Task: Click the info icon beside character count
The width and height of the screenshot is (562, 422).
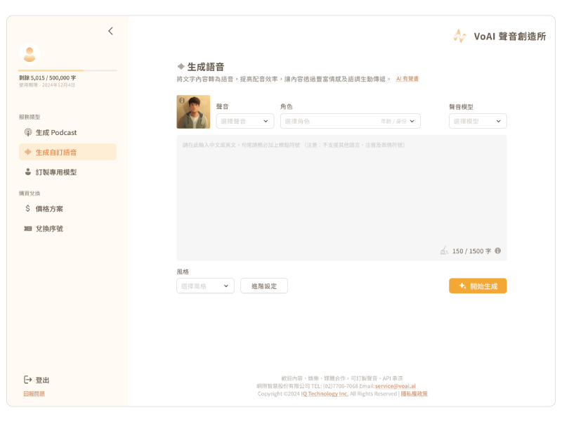Action: click(497, 250)
